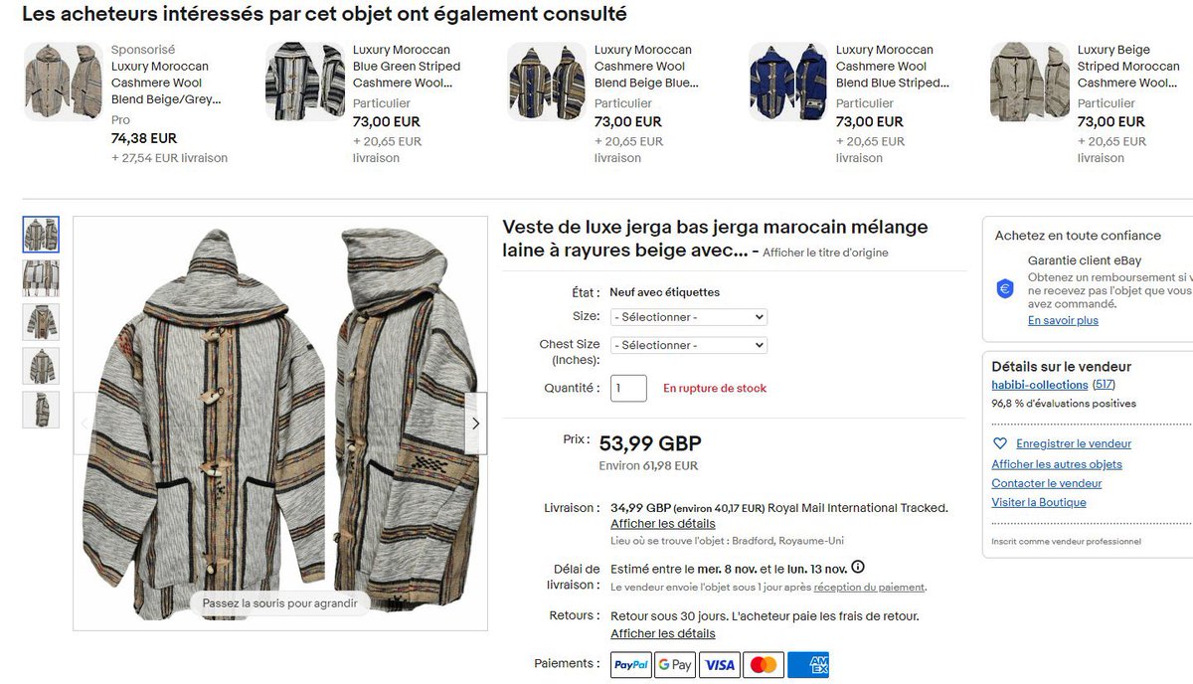This screenshot has height=684, width=1193.
Task: Click the Mastercard payment icon
Action: [x=763, y=664]
